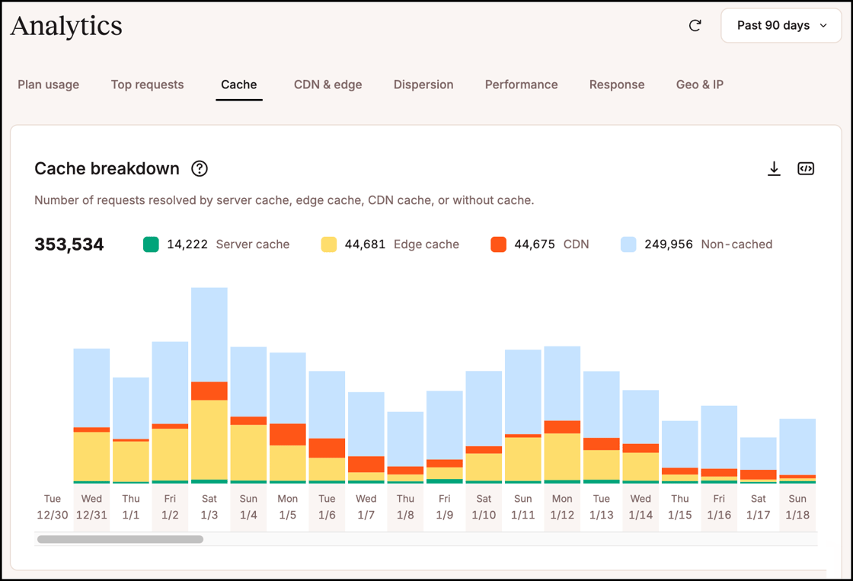Click the yellow Edge cache legend swatch
The width and height of the screenshot is (853, 581).
click(328, 244)
